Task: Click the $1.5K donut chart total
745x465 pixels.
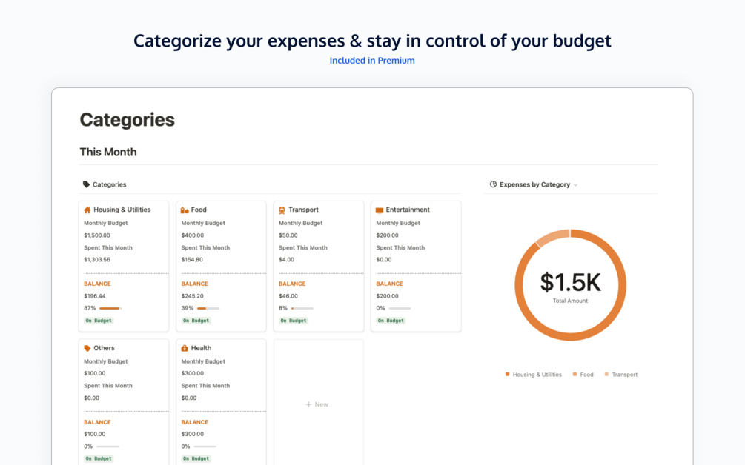Action: point(570,283)
